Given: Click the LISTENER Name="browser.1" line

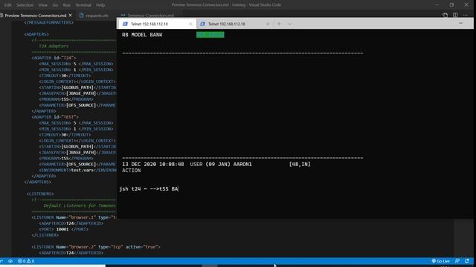Looking at the screenshot, I should [x=74, y=217].
